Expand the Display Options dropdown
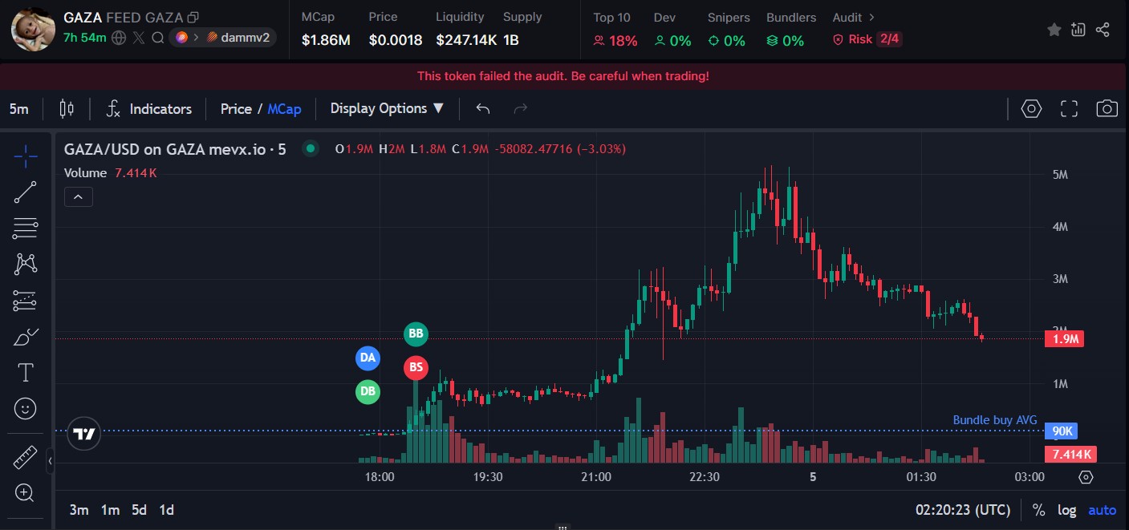Screen dimensions: 1129x530 pyautogui.click(x=387, y=109)
